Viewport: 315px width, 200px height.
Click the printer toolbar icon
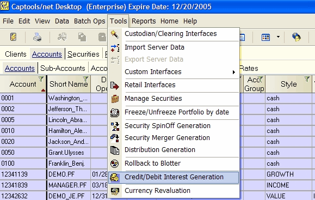[x=38, y=37]
